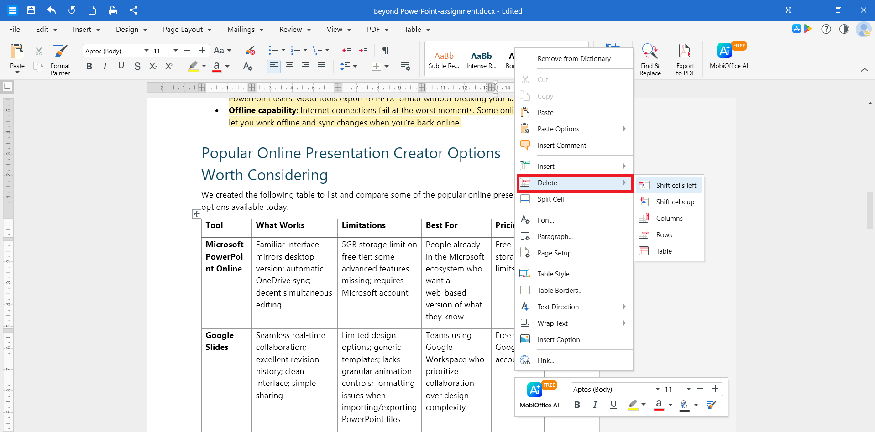Click the Print icon in title bar
Screen dimensions: 875x432
[113, 10]
